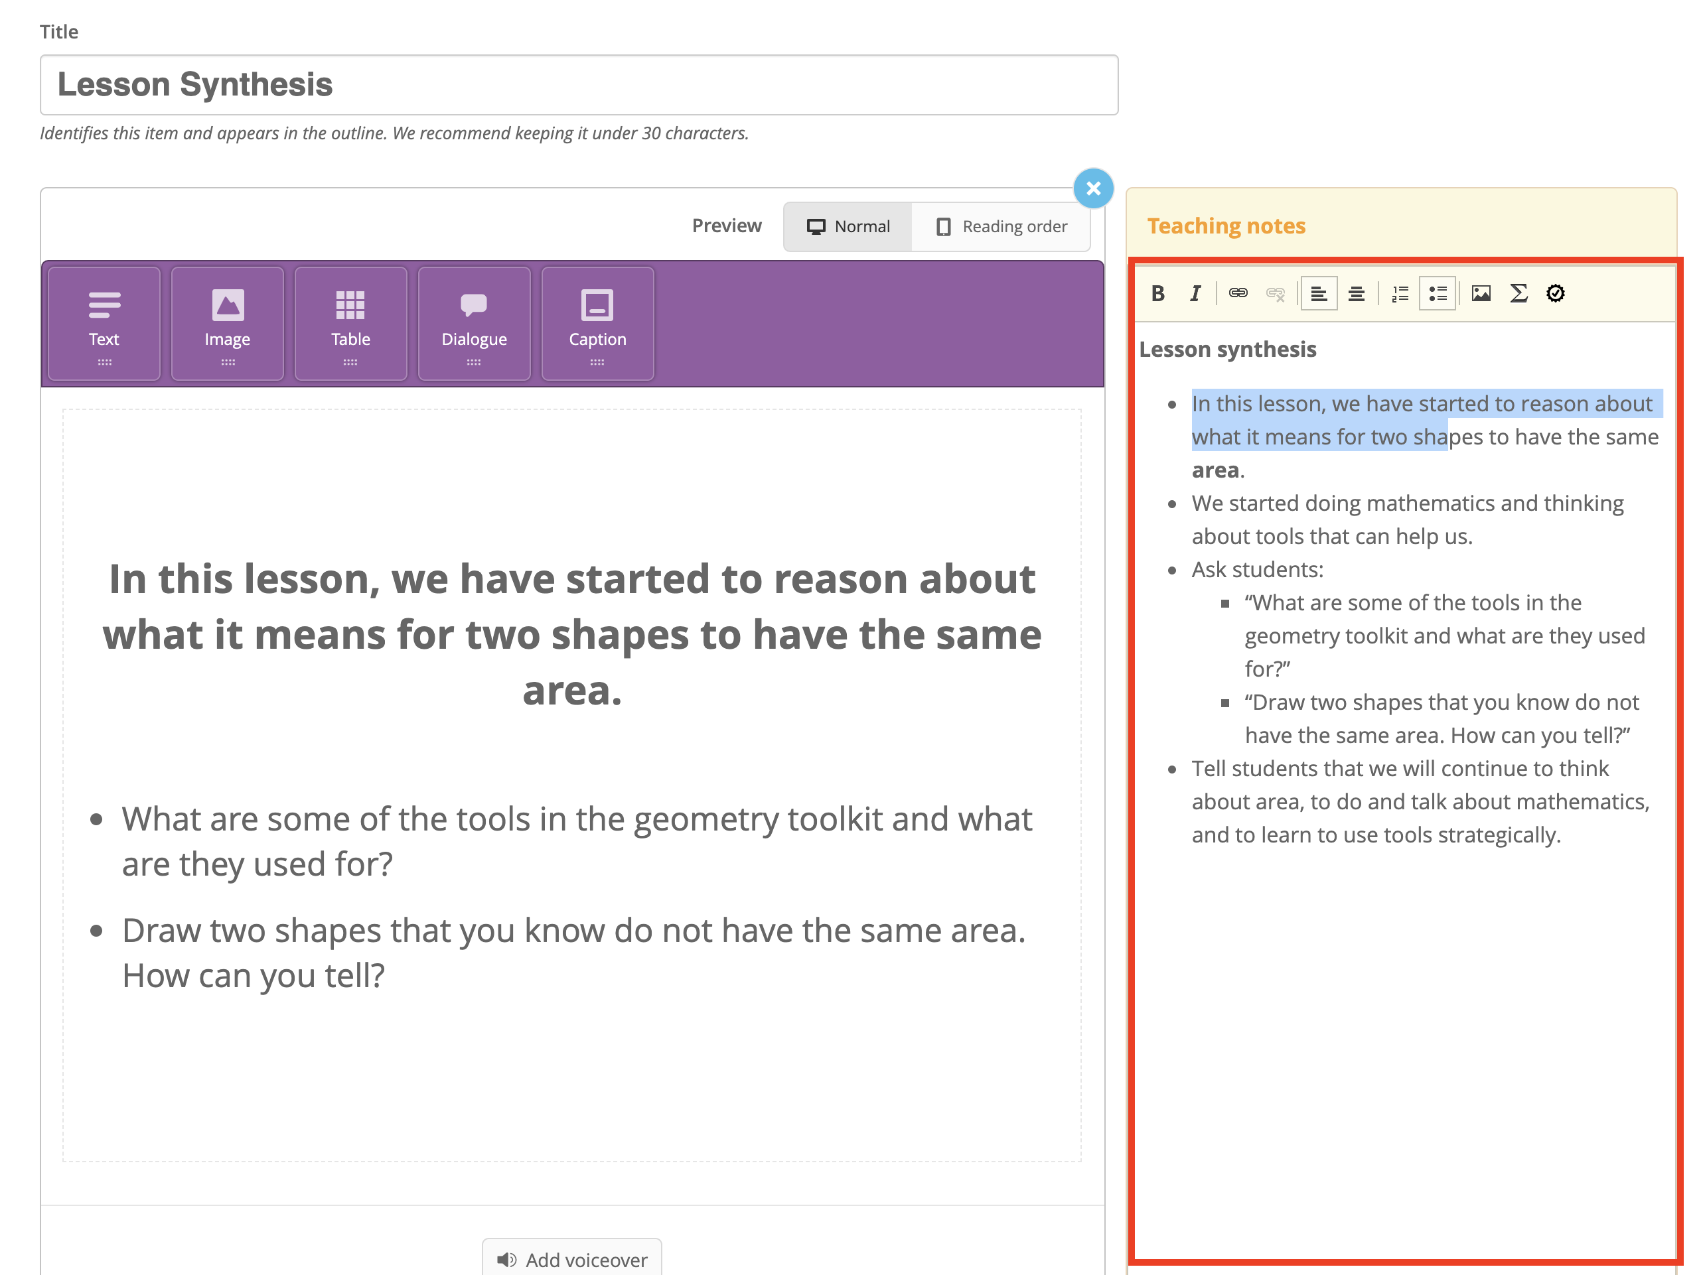Add a Dialogue block
1703x1275 pixels.
(x=475, y=324)
